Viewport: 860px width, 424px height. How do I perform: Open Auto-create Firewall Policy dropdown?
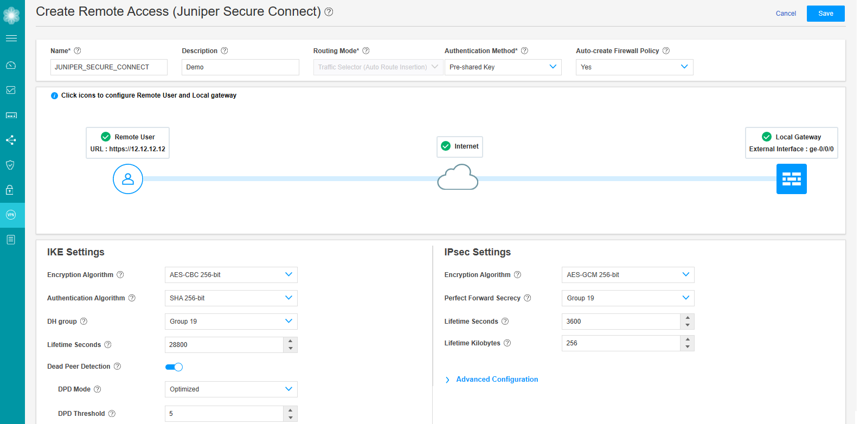click(x=634, y=67)
